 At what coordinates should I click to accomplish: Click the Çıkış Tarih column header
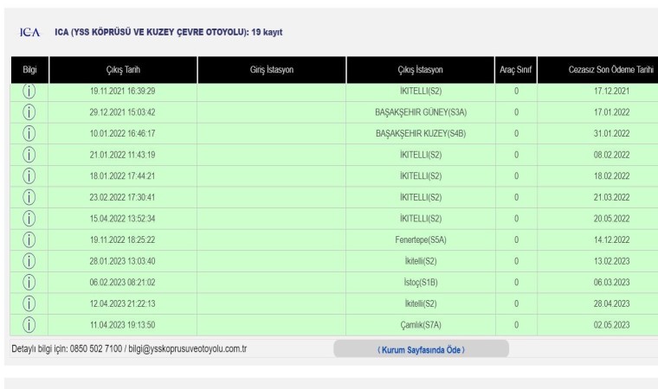(123, 70)
